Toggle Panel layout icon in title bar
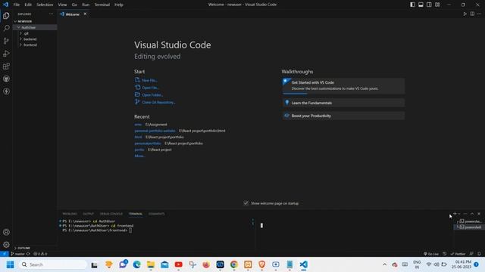 (421, 5)
